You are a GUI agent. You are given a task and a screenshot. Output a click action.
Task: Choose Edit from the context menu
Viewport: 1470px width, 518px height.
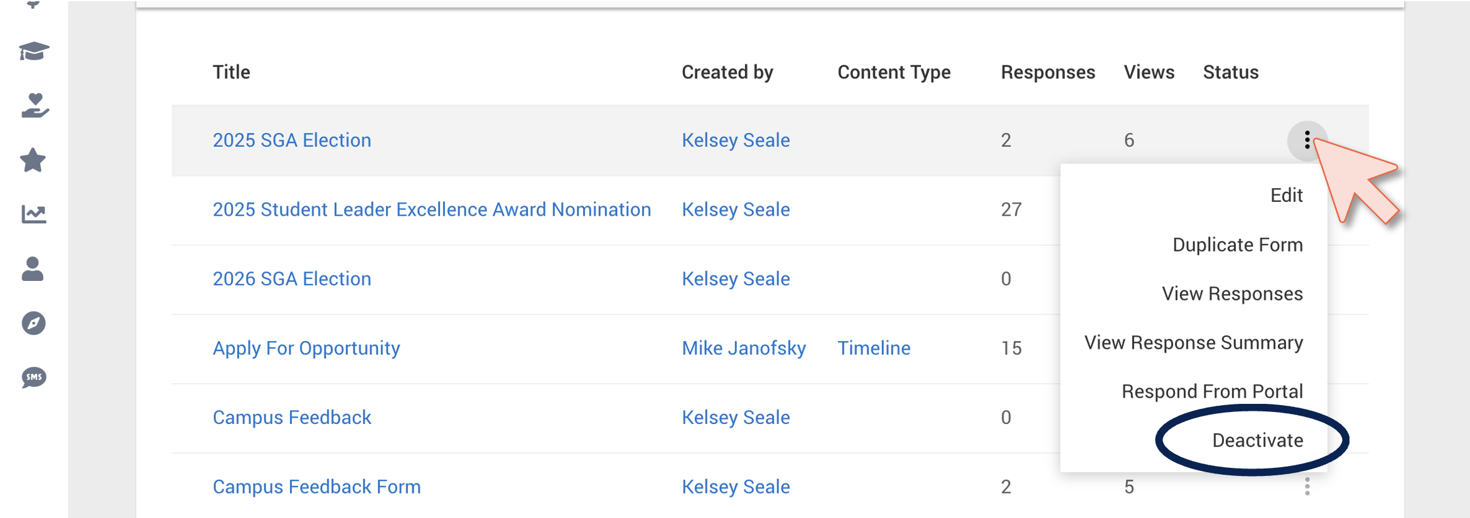pos(1286,196)
